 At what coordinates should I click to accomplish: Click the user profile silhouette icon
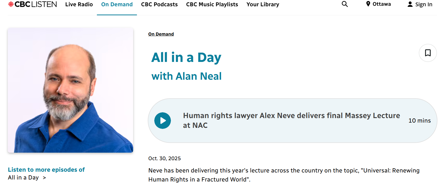410,4
